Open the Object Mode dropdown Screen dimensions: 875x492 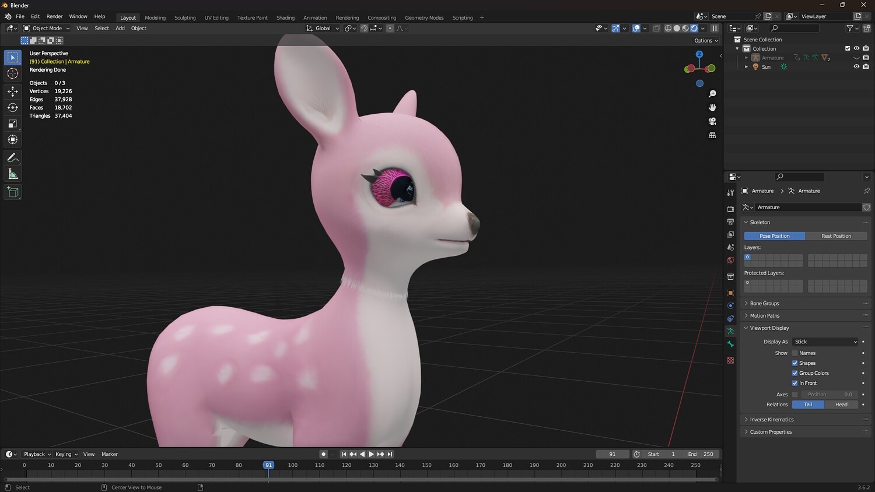click(x=47, y=28)
